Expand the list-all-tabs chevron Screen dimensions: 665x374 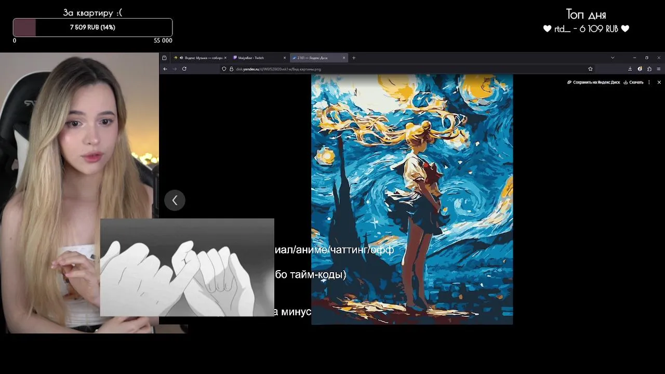point(613,58)
